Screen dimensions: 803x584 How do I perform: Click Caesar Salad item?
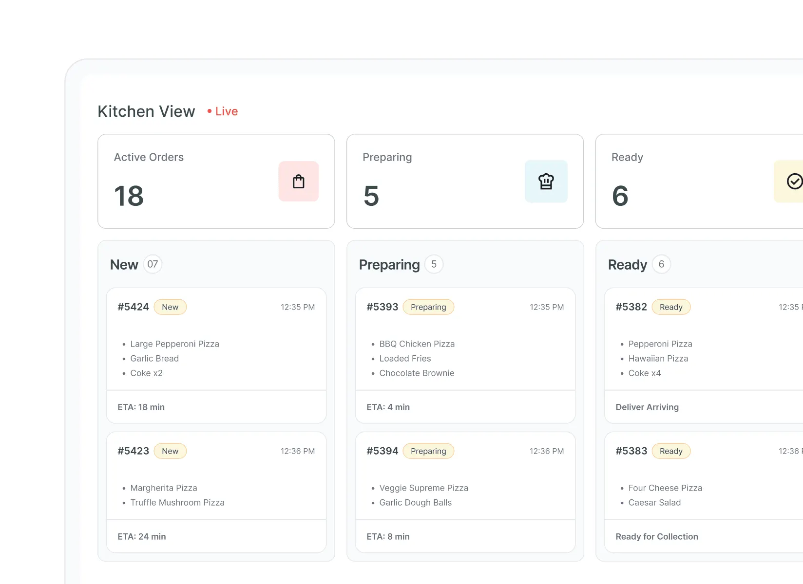tap(654, 503)
